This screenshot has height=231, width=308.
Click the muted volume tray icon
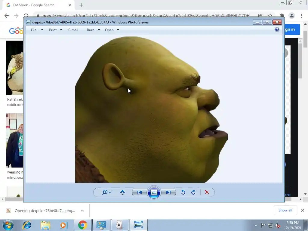click(x=278, y=225)
